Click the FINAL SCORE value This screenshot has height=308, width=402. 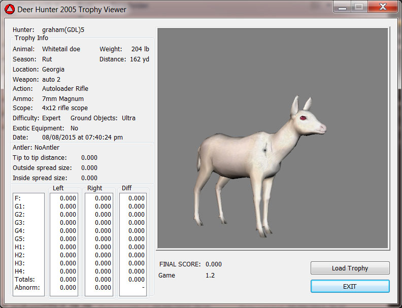coord(213,264)
